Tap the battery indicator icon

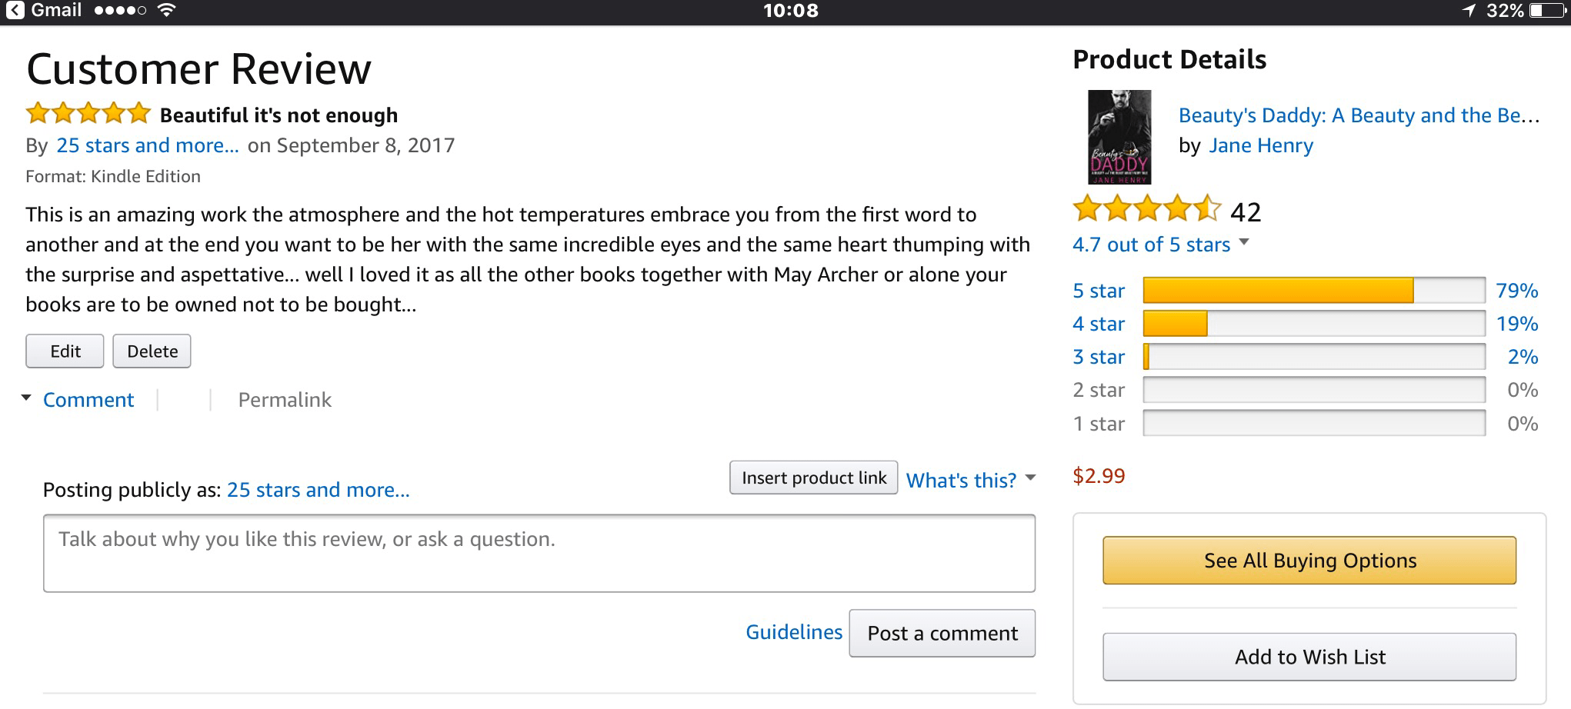tap(1546, 11)
